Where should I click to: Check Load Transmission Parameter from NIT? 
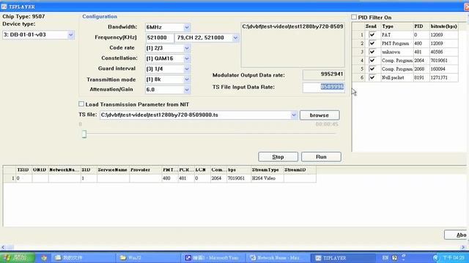point(81,104)
